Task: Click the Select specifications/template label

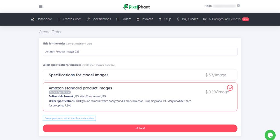Action: 62,65
